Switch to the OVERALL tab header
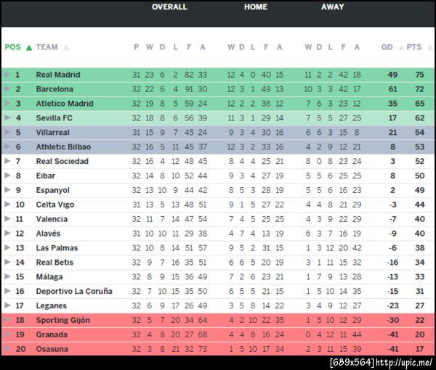 [169, 7]
